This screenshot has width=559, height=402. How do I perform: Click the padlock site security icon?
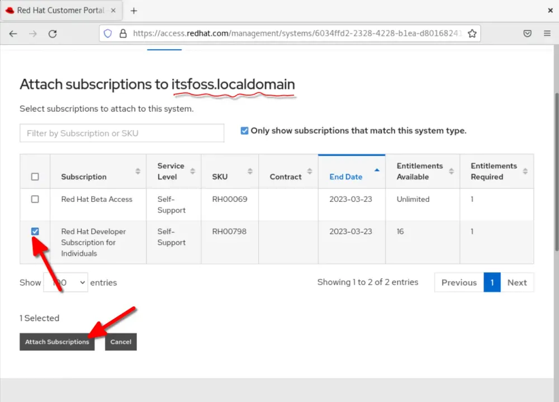(x=123, y=34)
